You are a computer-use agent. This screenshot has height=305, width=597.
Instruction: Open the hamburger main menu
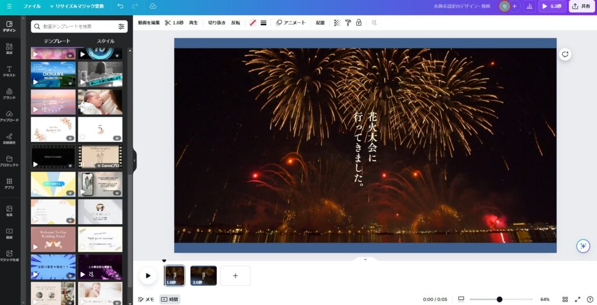(x=9, y=6)
